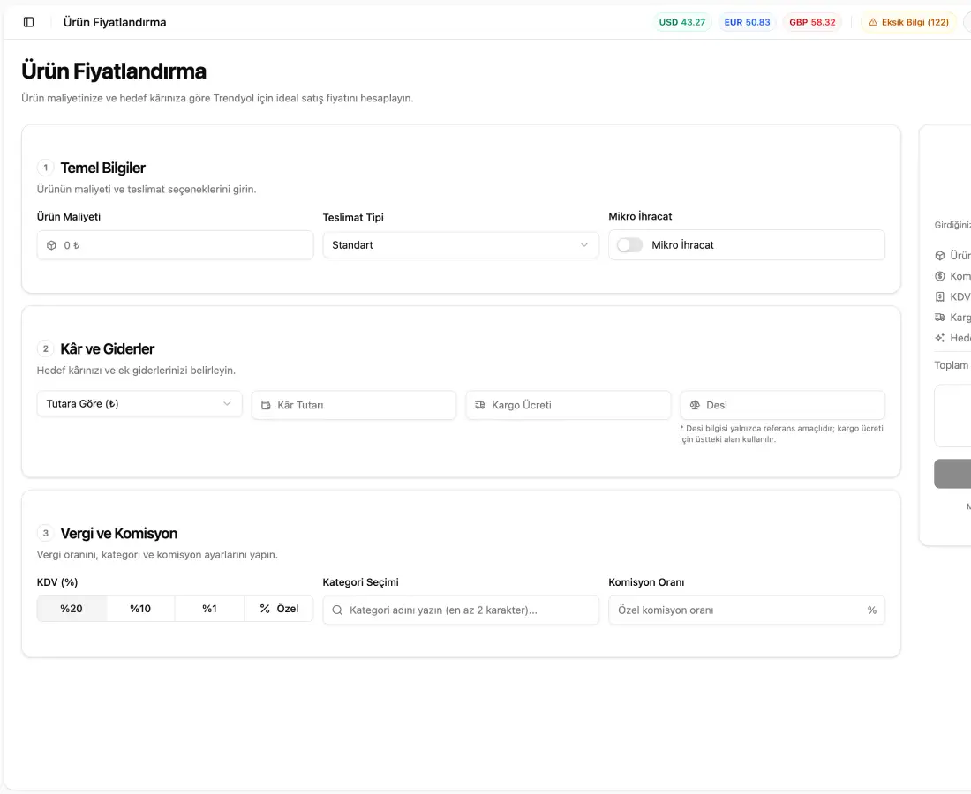Click the Ürün Fiyatlandırma breadcrumb title
The height and width of the screenshot is (794, 971).
point(115,22)
